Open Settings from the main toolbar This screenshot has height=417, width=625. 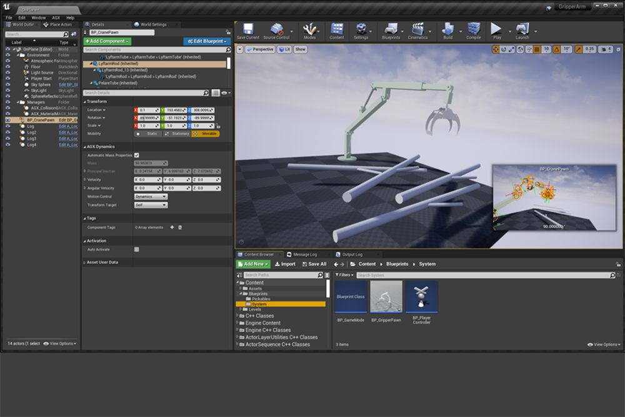[361, 31]
